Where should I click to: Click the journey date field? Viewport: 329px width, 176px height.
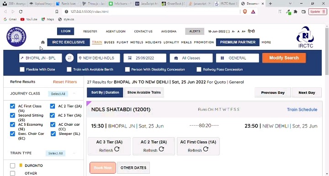[145, 58]
